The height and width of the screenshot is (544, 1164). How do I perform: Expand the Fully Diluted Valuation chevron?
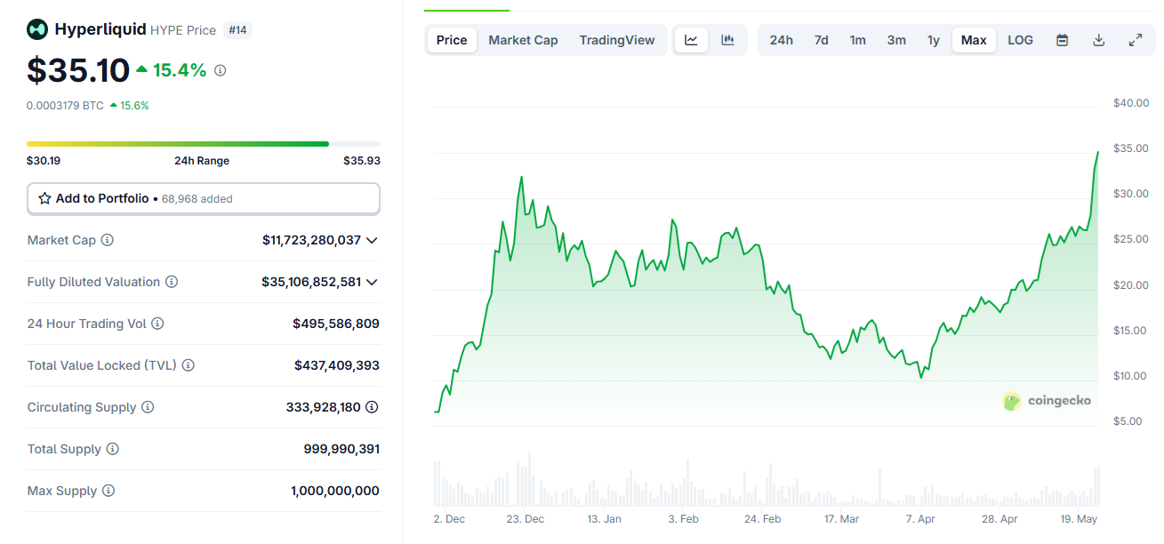(x=372, y=282)
